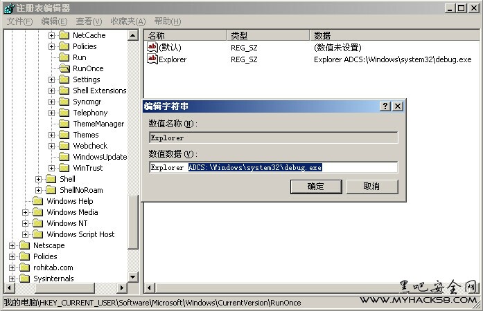Click the (默认) default value icon

(152, 47)
